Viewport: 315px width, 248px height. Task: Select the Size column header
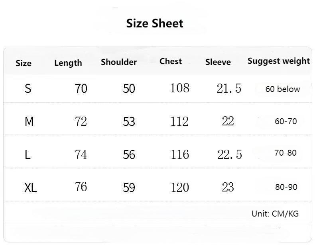(24, 63)
